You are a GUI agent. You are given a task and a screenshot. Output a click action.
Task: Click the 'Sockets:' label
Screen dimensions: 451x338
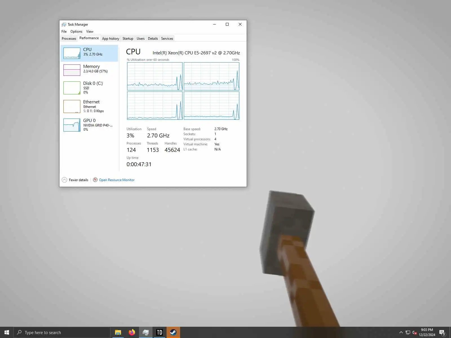[189, 134]
